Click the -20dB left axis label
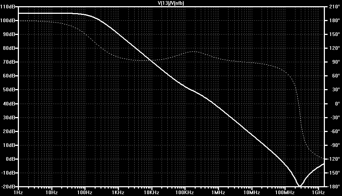342x196 pixels. pos(8,187)
